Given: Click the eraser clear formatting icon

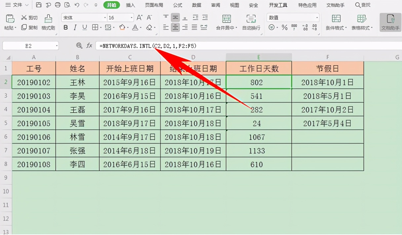Looking at the screenshot, I should pyautogui.click(x=149, y=27).
